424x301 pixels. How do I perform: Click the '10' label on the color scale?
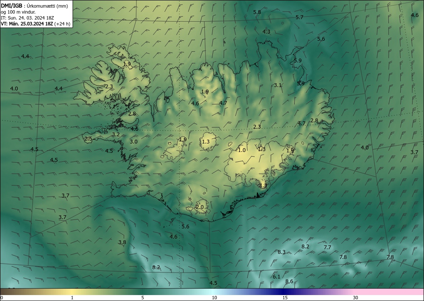click(x=215, y=298)
